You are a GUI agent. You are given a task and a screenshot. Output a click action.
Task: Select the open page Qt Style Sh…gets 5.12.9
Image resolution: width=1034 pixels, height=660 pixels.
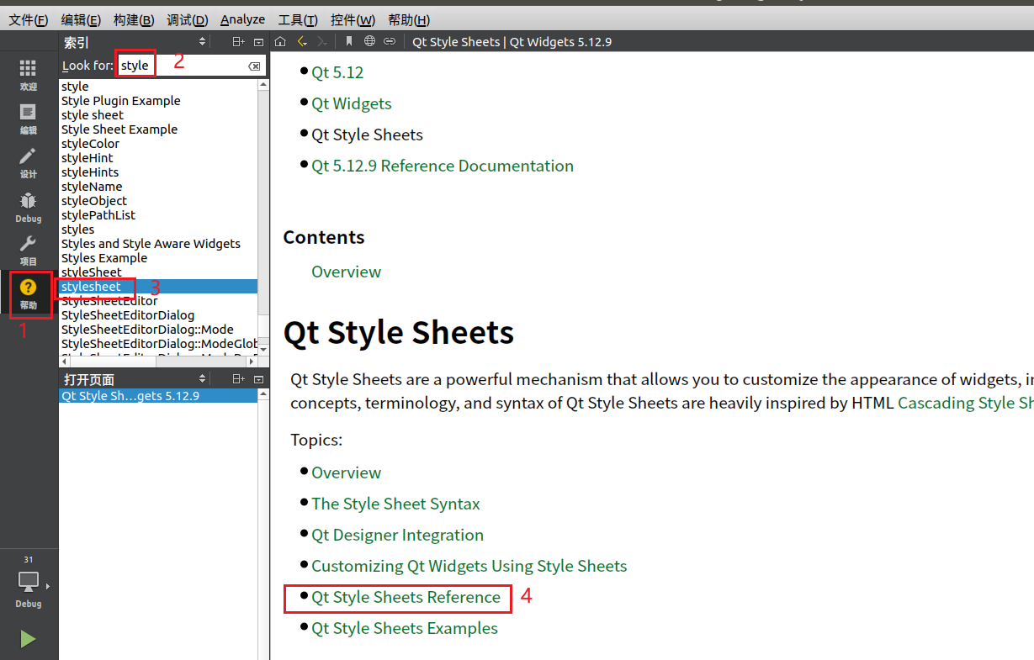[x=158, y=395]
